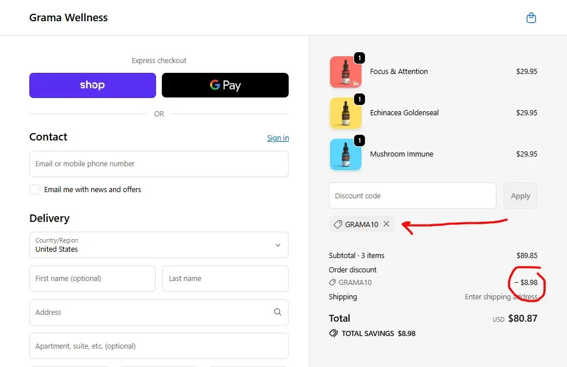Click the Sign in link

tap(278, 138)
